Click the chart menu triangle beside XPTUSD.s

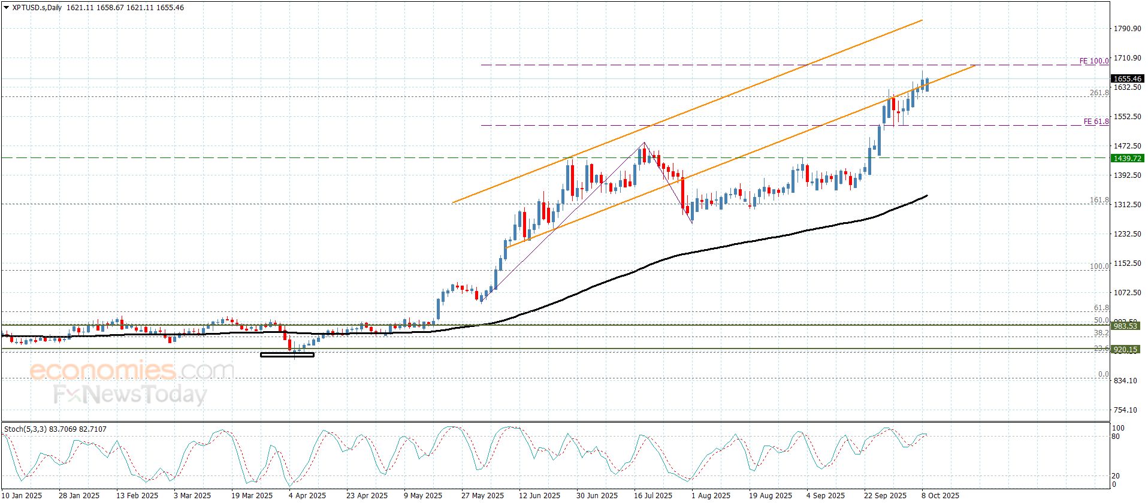7,8
